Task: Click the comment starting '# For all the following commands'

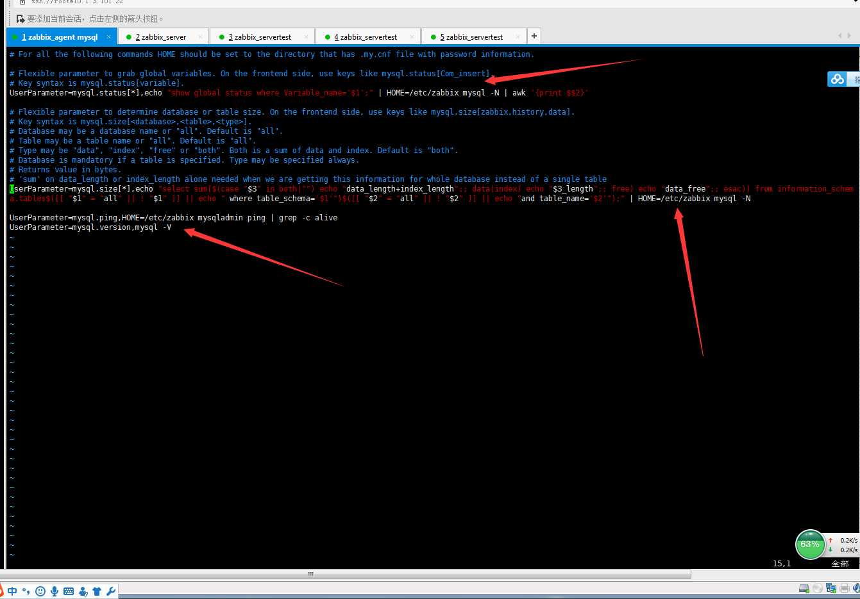Action: [x=272, y=54]
